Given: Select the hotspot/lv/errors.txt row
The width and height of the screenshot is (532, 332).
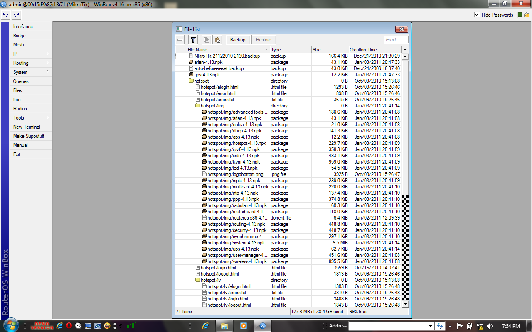Looking at the screenshot, I should pyautogui.click(x=288, y=293).
